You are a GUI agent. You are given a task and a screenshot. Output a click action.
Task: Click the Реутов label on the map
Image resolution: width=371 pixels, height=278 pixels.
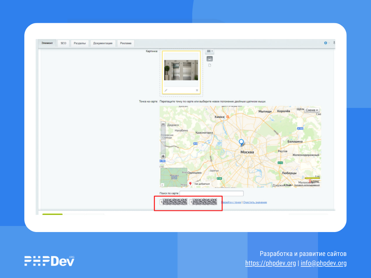pos(283,151)
